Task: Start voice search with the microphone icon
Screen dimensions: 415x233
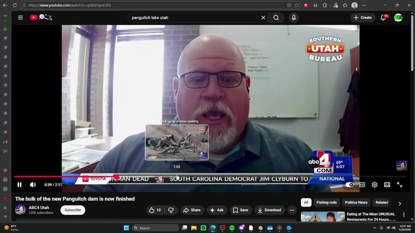Action: 294,17
